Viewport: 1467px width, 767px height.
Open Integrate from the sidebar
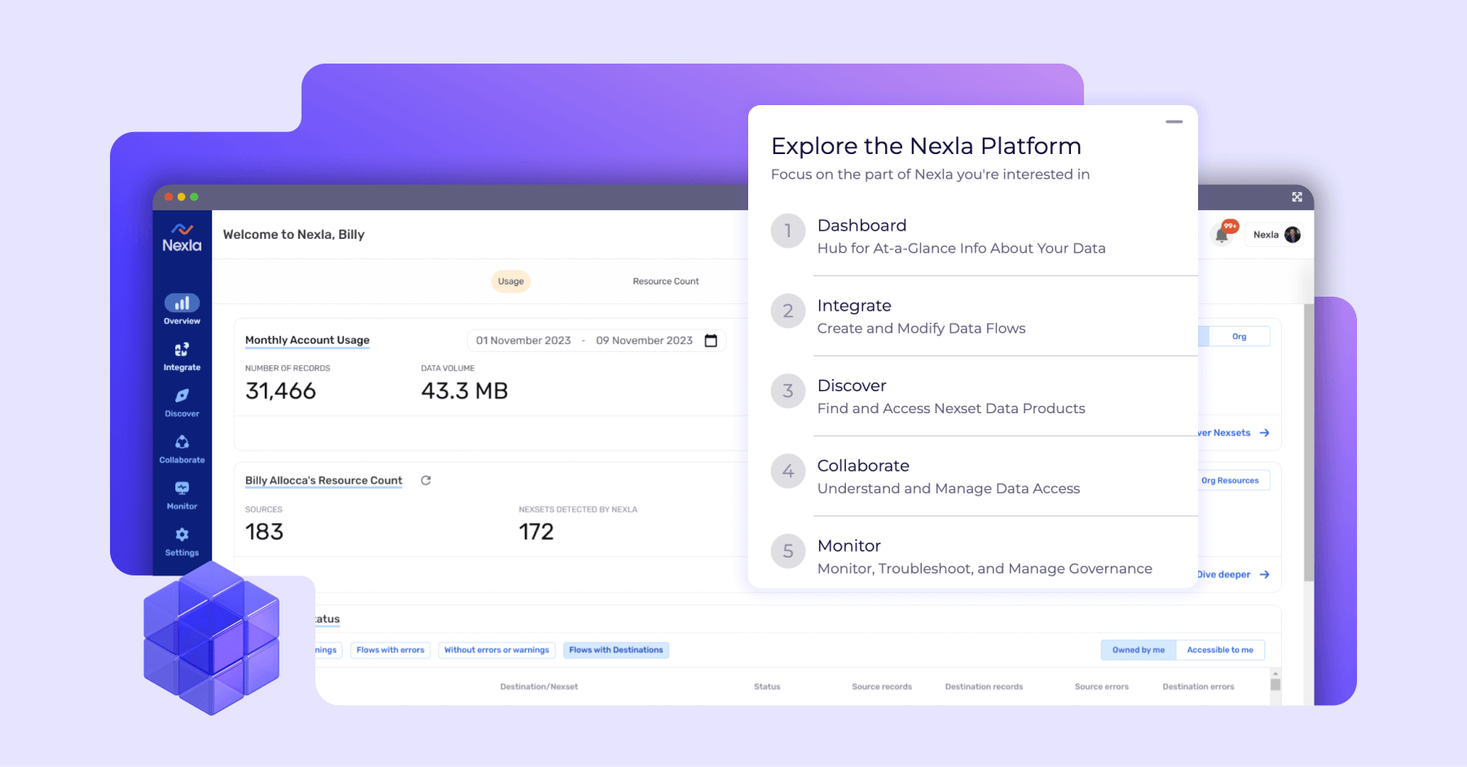[x=182, y=355]
